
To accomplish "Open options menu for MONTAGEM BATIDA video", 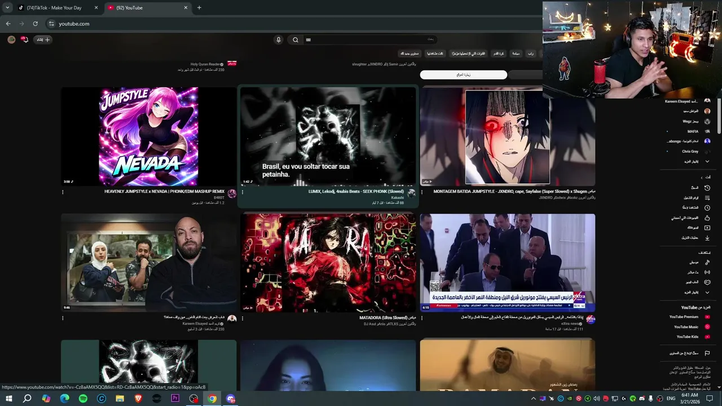I will [422, 192].
